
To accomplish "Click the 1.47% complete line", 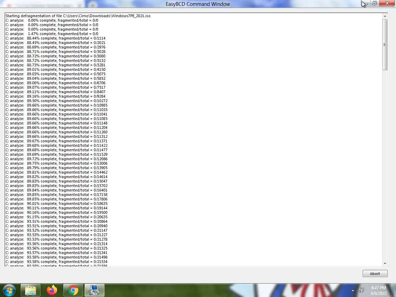I will point(52,34).
